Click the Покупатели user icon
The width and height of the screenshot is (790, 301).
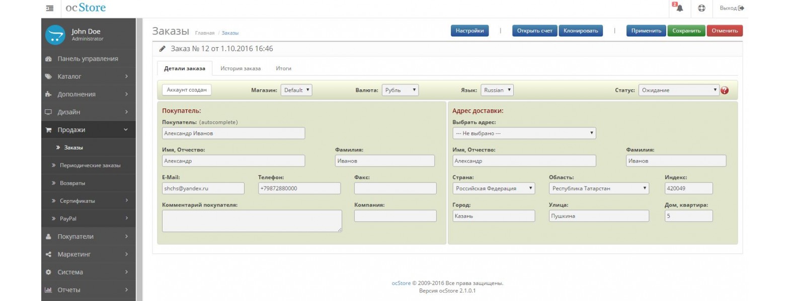(48, 236)
